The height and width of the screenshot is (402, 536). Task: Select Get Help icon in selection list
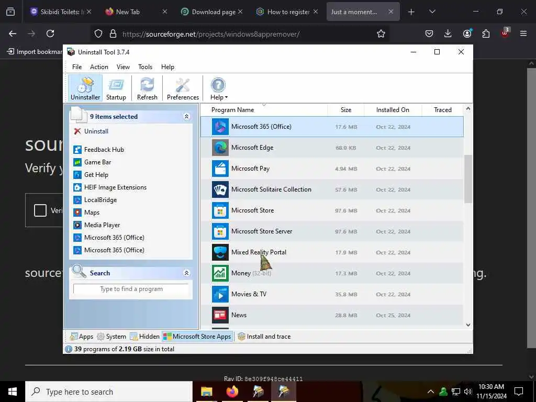[77, 175]
